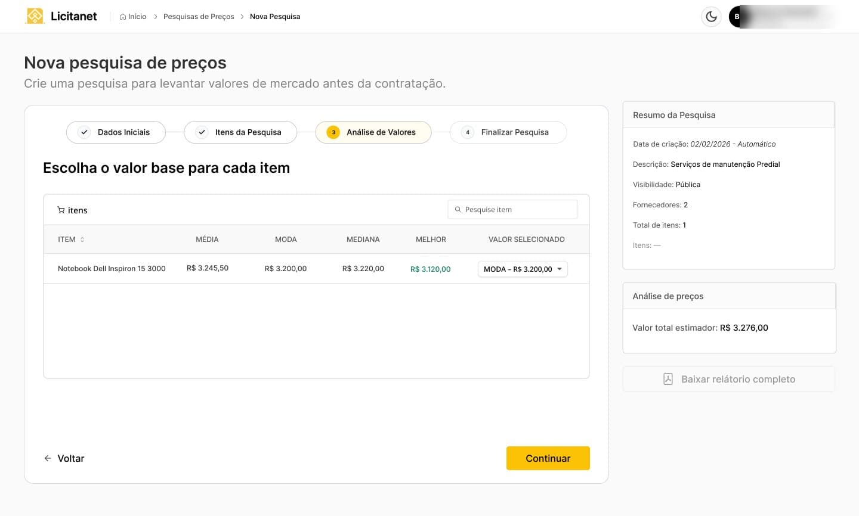Go to the Dados Iniciais step
859x516 pixels.
116,132
